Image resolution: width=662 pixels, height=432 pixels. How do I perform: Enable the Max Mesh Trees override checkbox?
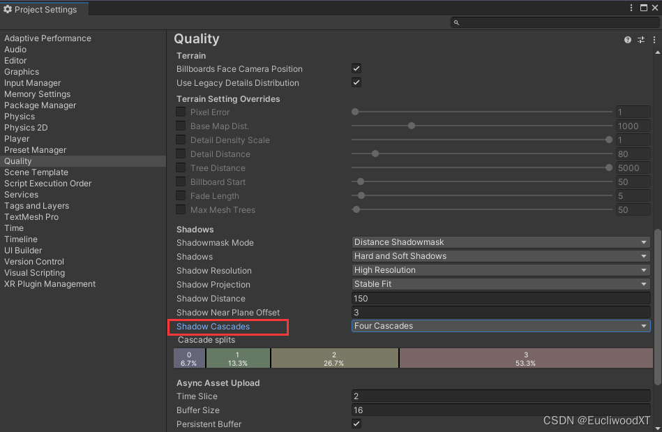pos(181,209)
